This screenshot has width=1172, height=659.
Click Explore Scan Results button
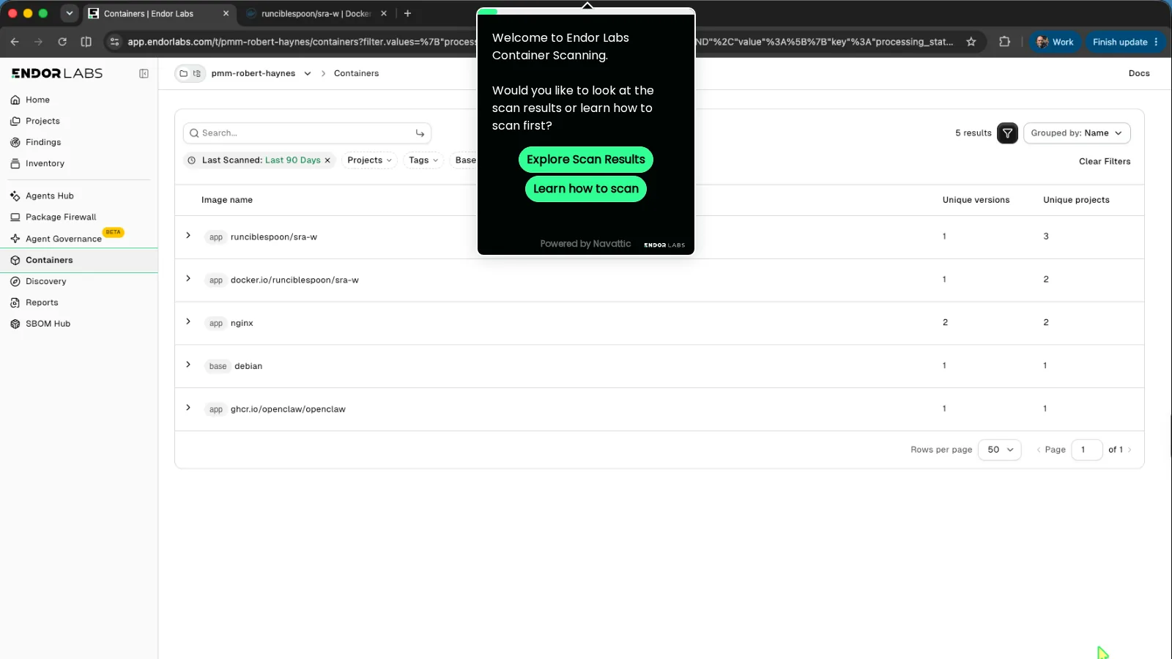tap(586, 160)
